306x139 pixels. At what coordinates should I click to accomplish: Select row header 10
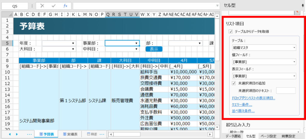click(x=7, y=72)
